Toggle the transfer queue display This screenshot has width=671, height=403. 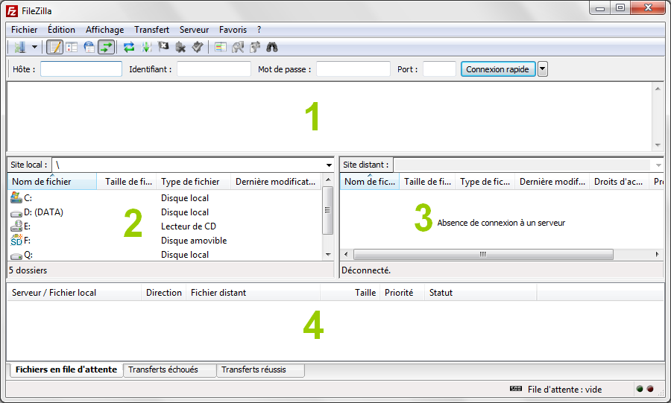coord(106,47)
